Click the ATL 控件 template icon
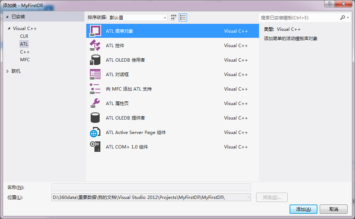This screenshot has height=219, width=355. pos(95,45)
